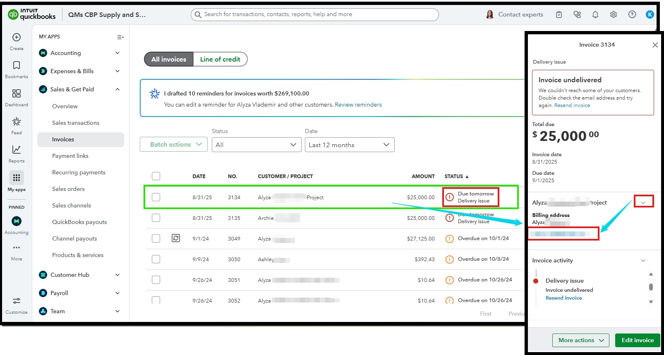Open Sales orders menu item
Screen dimensions: 664x355
click(x=68, y=189)
